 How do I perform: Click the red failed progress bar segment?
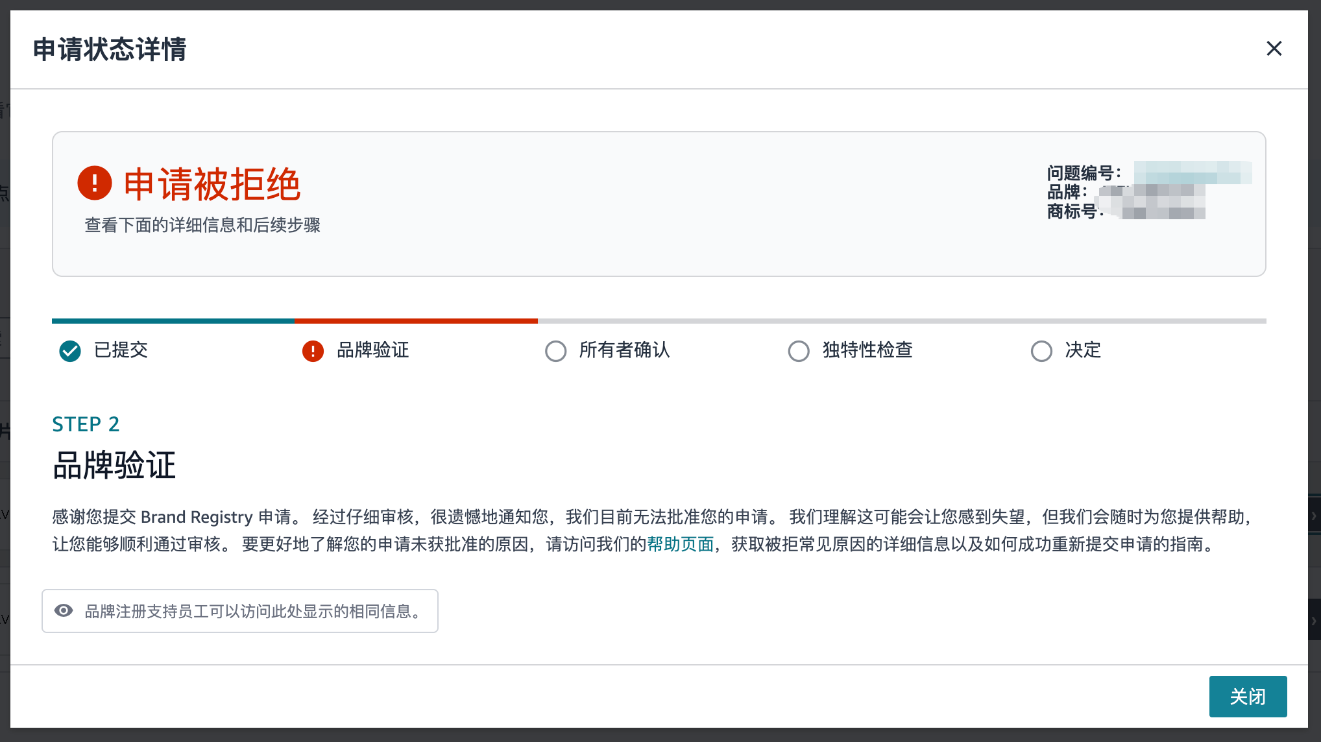click(x=416, y=321)
